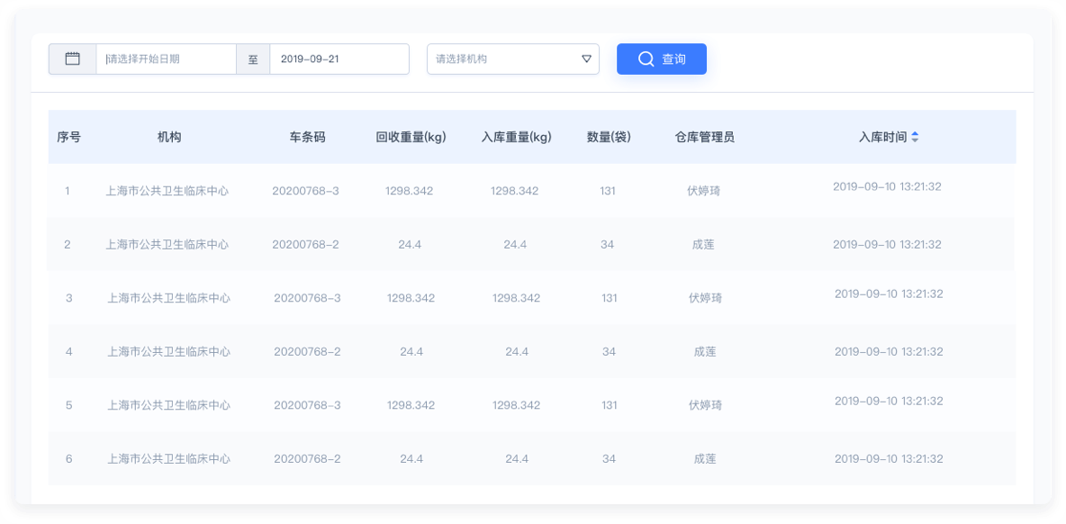
Task: Click the 回收重量(kg) column header
Action: [411, 137]
